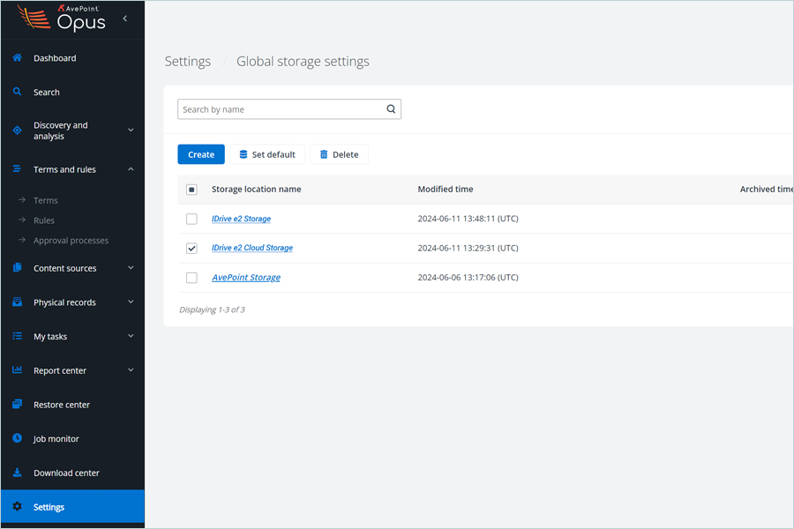The image size is (794, 529).
Task: Open the Rules submenu item
Action: pos(44,220)
